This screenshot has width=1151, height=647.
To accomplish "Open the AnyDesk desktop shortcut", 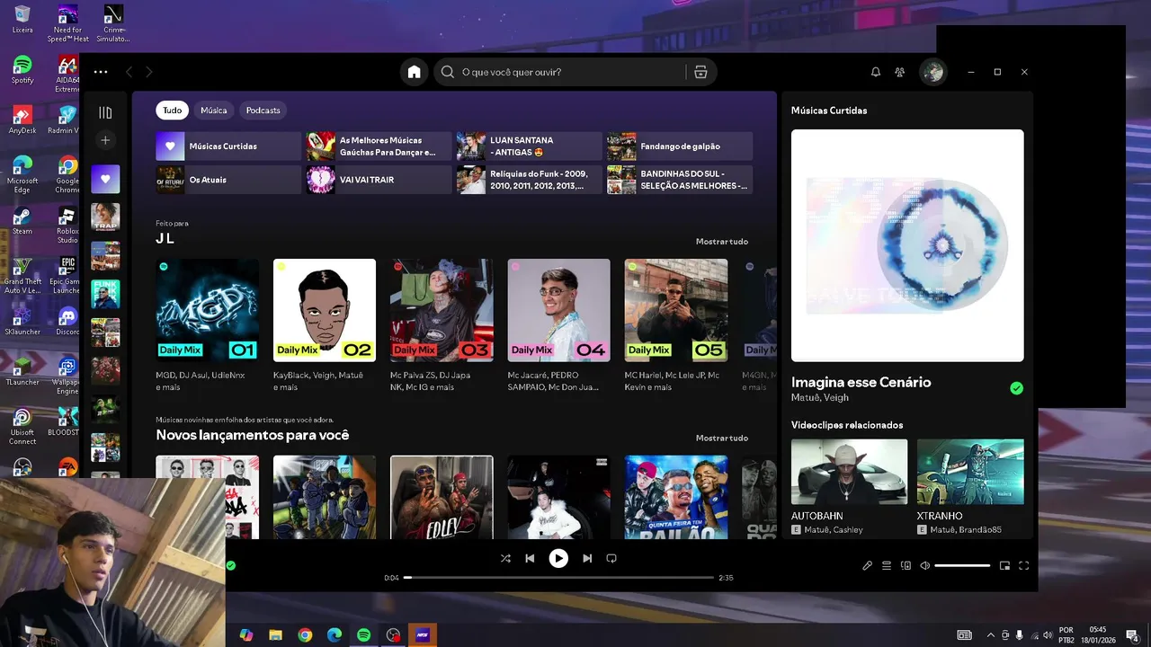I will pyautogui.click(x=22, y=120).
